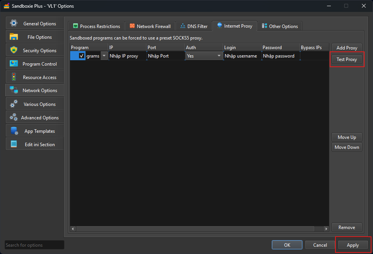Expand the Auth dropdown showing Yes
Screen dimensions: 373x254
click(x=219, y=56)
